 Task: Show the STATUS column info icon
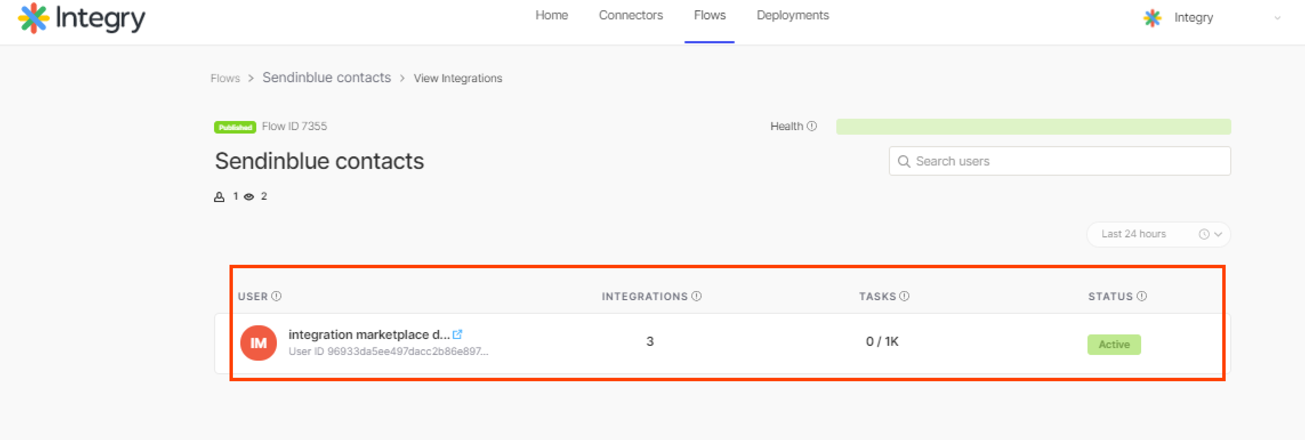point(1141,296)
